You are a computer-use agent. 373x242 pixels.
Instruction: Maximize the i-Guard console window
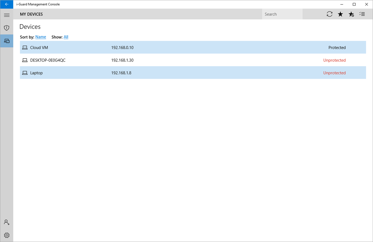pos(354,4)
